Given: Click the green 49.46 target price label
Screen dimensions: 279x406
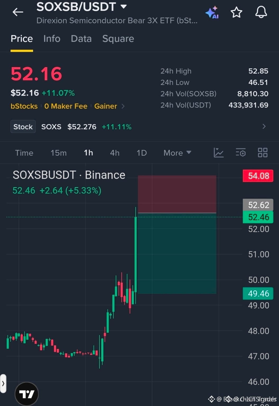Looking at the screenshot, I should point(258,293).
